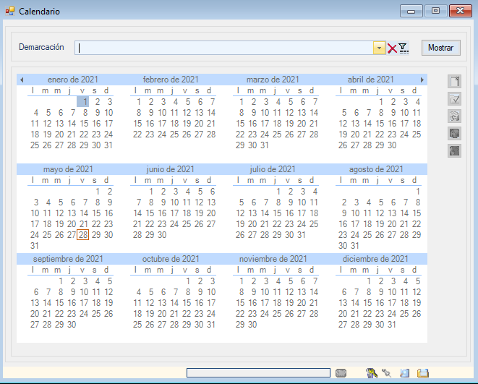Go to next month using right arrow
The width and height of the screenshot is (478, 384).
coord(422,80)
